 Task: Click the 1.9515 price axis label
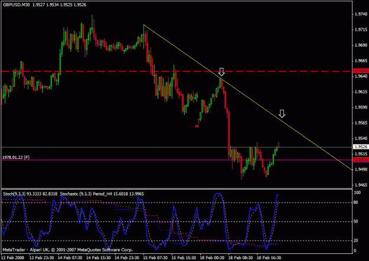361,154
